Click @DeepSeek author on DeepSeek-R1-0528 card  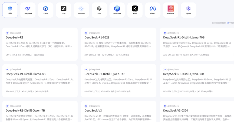point(94,33)
